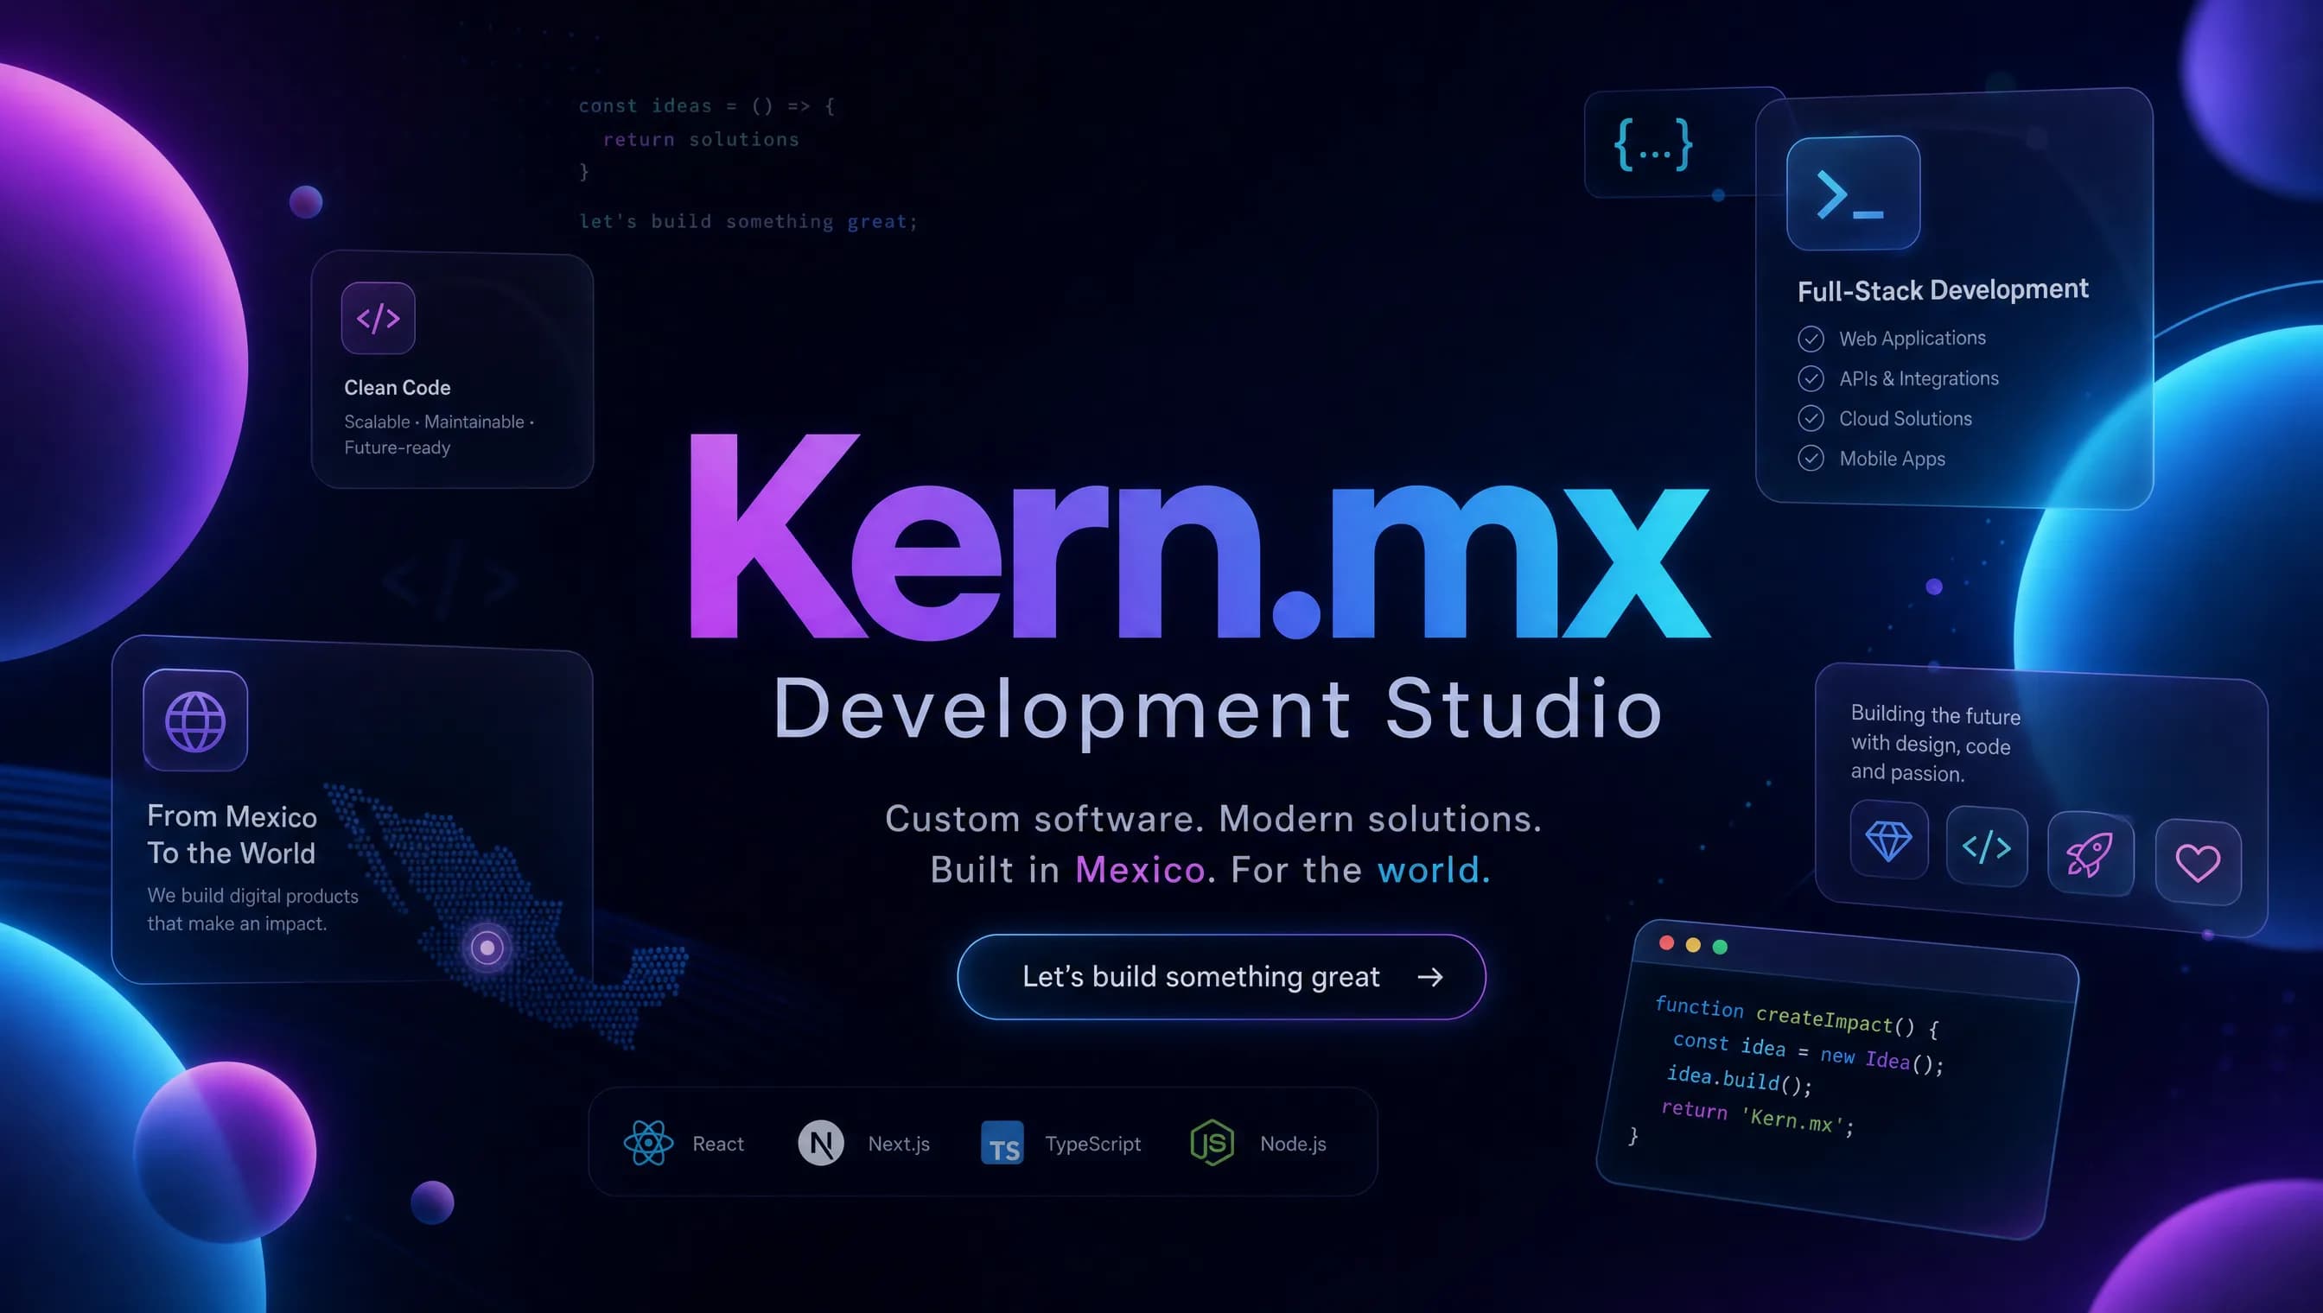Click the Next.js N logo
Viewport: 2323px width, 1313px height.
click(x=821, y=1144)
